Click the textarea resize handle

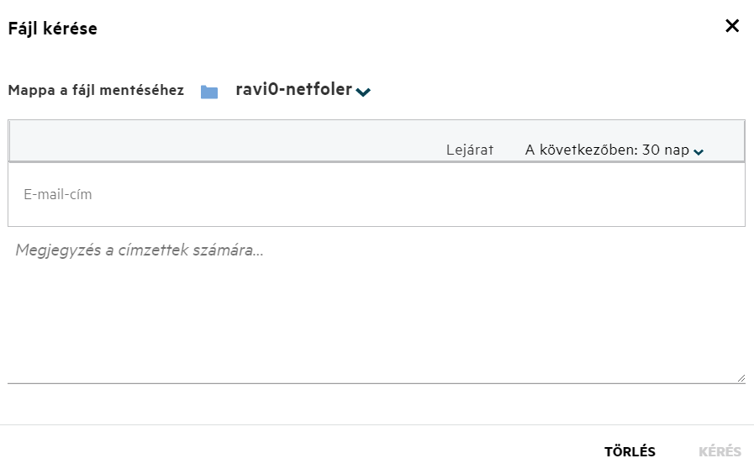[x=741, y=379]
